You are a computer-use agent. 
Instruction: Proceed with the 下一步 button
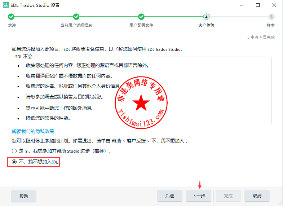199,196
